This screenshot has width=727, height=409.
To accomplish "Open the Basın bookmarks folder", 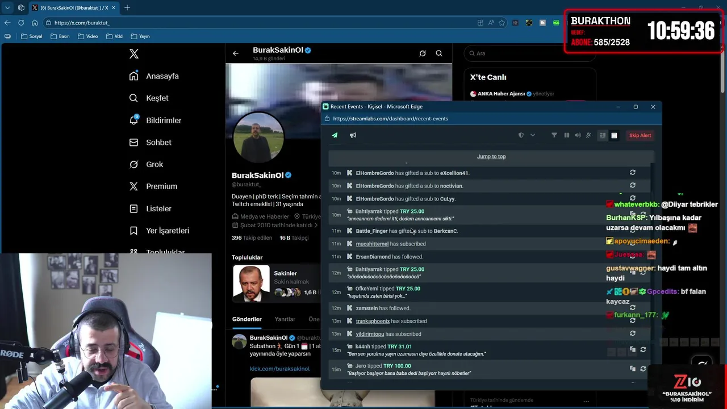I will (60, 36).
